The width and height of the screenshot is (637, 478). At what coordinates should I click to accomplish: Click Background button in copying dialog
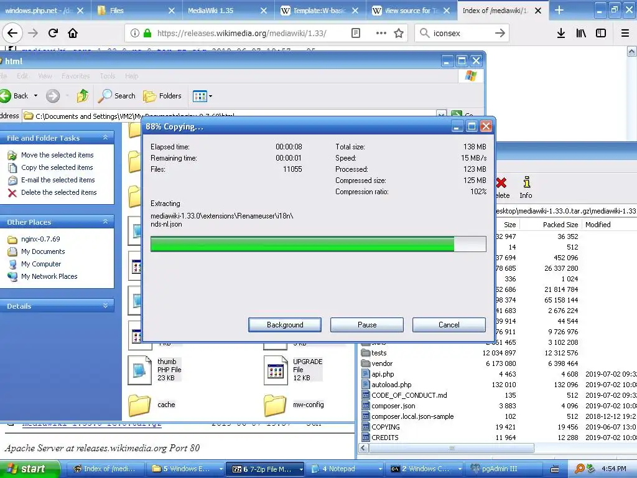pos(285,325)
